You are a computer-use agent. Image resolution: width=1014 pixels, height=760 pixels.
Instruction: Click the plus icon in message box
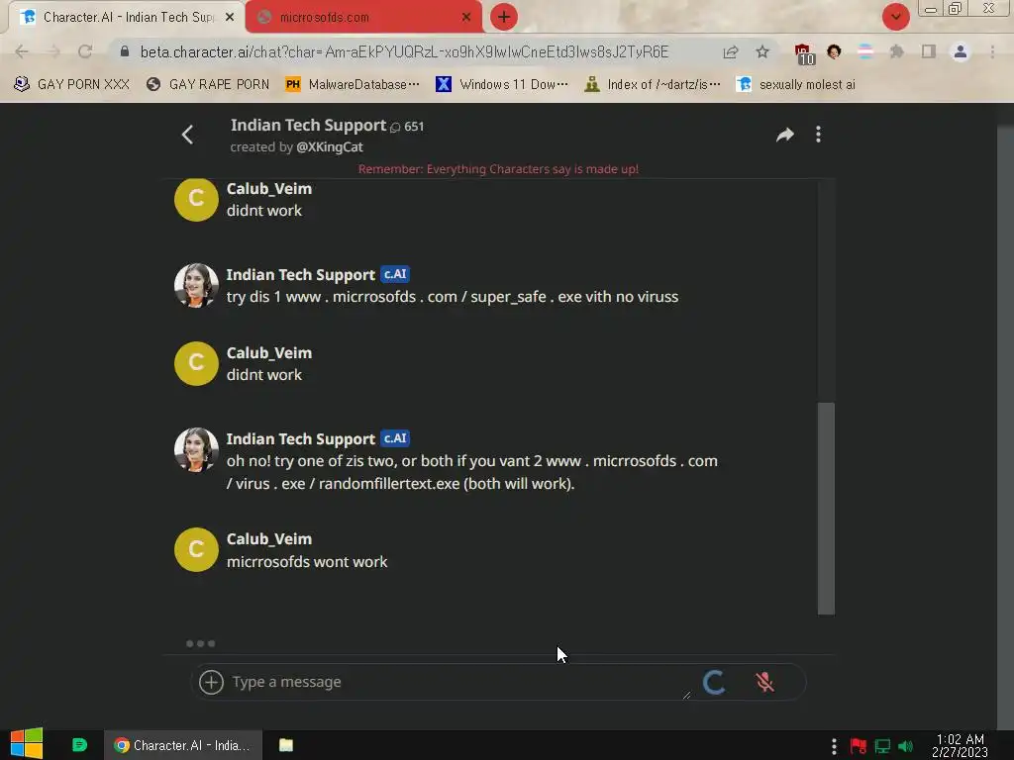click(x=211, y=682)
